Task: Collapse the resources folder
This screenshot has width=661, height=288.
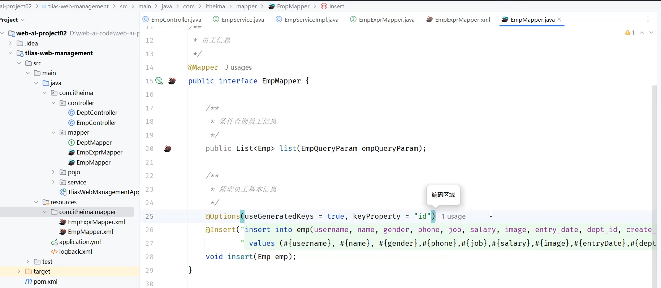Action: [x=36, y=202]
